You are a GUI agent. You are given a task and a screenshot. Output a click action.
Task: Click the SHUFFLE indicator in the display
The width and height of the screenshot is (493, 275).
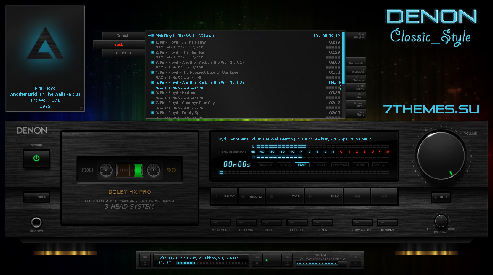click(340, 165)
